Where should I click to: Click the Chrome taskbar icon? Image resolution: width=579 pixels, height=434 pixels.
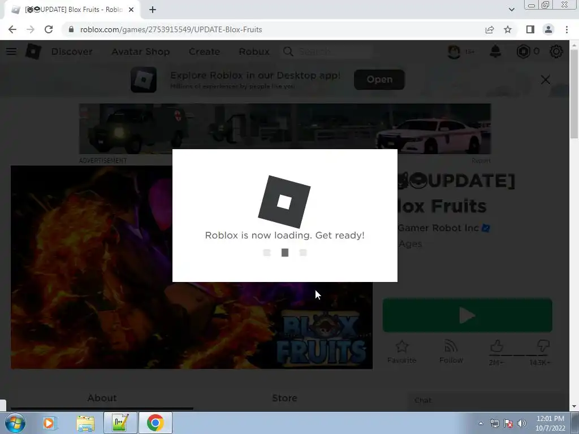[x=155, y=423]
